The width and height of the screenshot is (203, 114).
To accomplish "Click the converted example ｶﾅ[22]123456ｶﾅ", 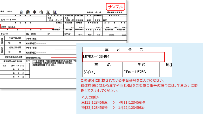I will (131, 108).
